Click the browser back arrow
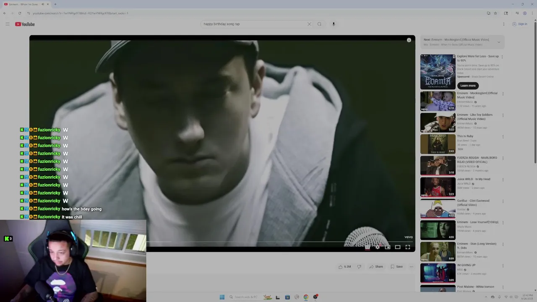This screenshot has width=537, height=302. click(5, 13)
